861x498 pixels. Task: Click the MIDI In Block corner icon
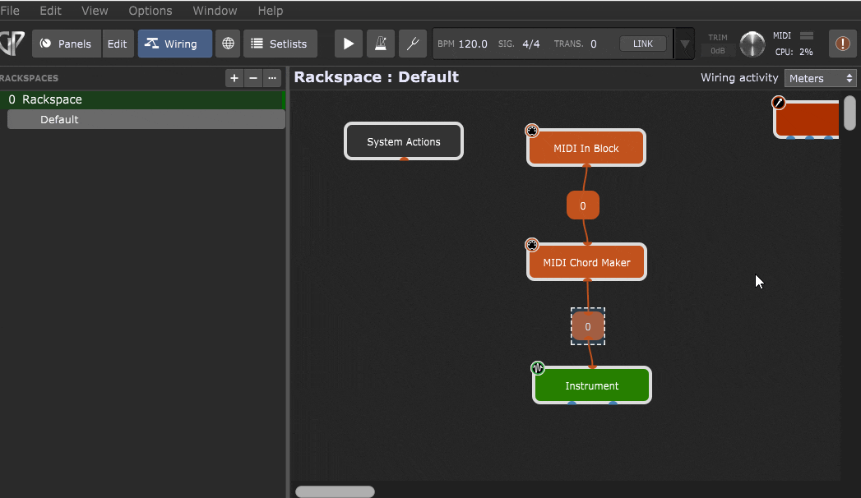(531, 131)
